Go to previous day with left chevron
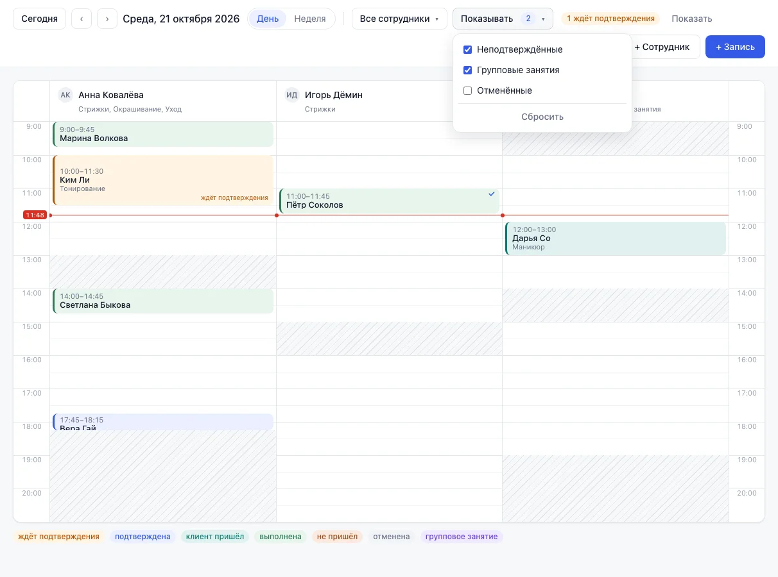 point(82,19)
